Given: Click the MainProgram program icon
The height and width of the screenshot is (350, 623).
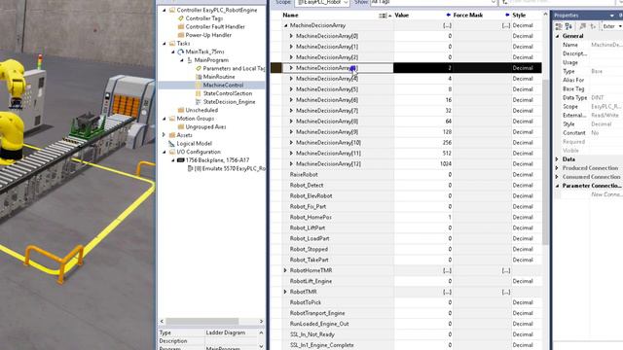Looking at the screenshot, I should pyautogui.click(x=190, y=60).
